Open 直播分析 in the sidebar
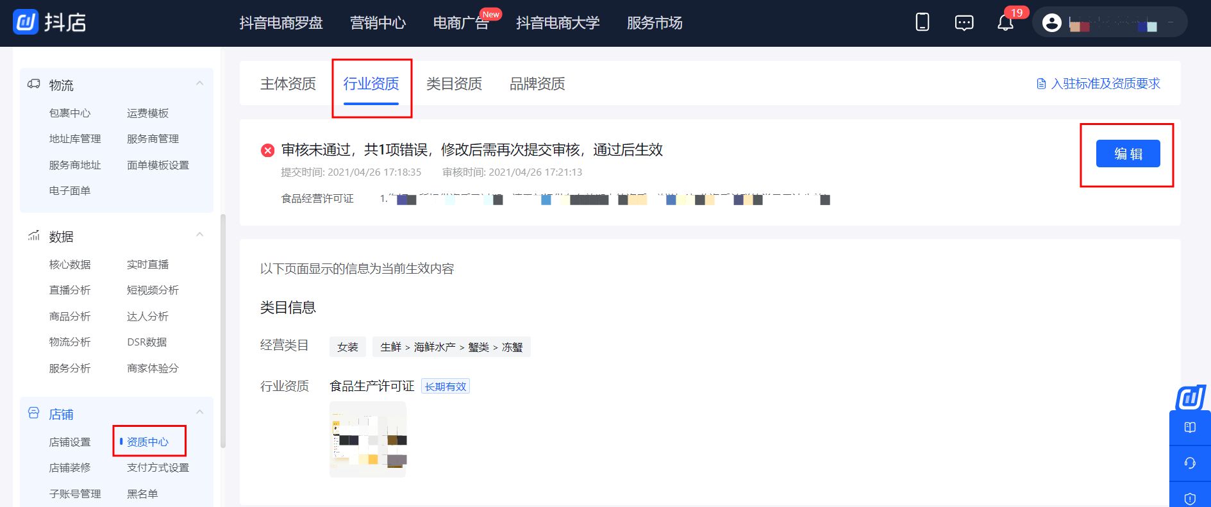Image resolution: width=1211 pixels, height=507 pixels. coord(70,290)
